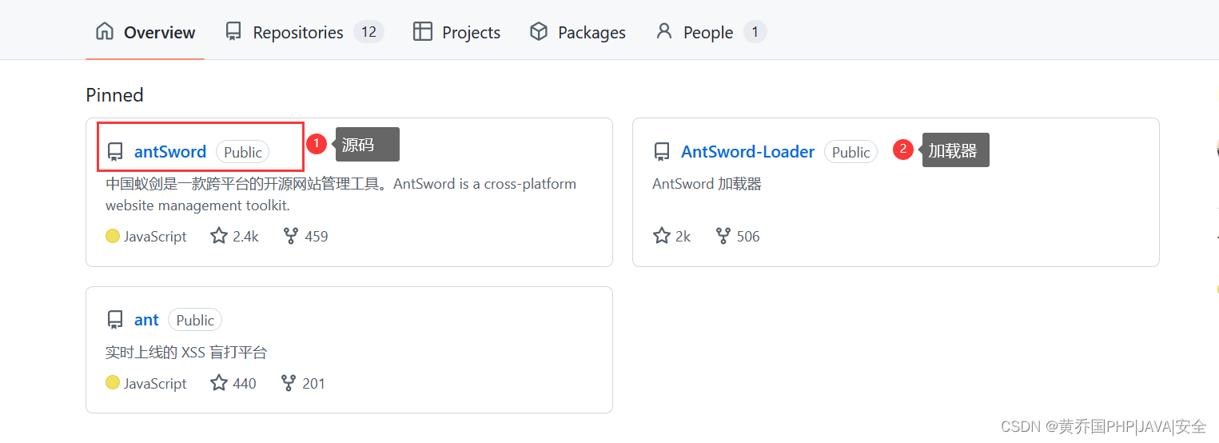Viewport: 1219px width, 443px height.
Task: Click the Public label on AntSword-Loader
Action: (x=851, y=152)
